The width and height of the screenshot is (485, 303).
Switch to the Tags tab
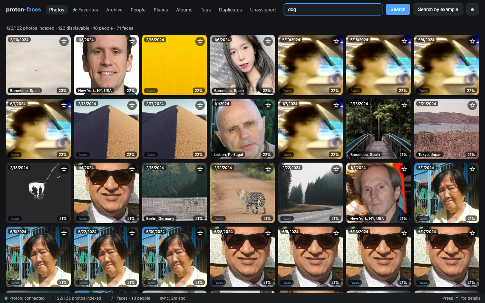[206, 10]
